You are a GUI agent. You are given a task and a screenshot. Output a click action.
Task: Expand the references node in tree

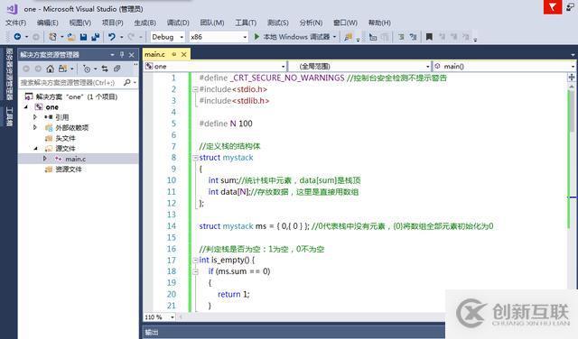pos(35,117)
